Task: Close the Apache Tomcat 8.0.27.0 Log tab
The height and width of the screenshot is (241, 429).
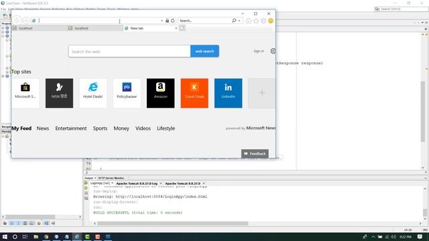Action: (161, 183)
